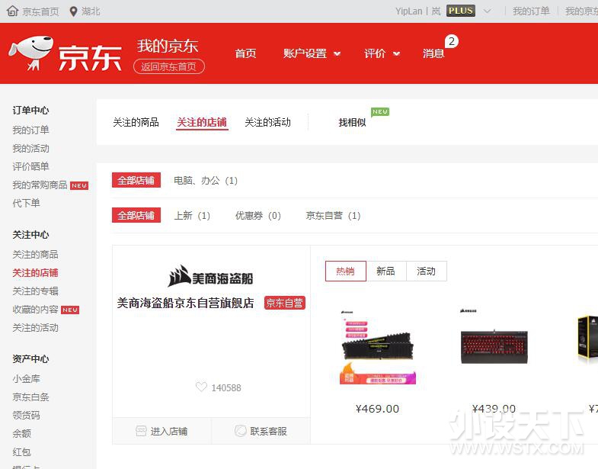
Task: Click the 京东自营 red badge
Action: [284, 303]
